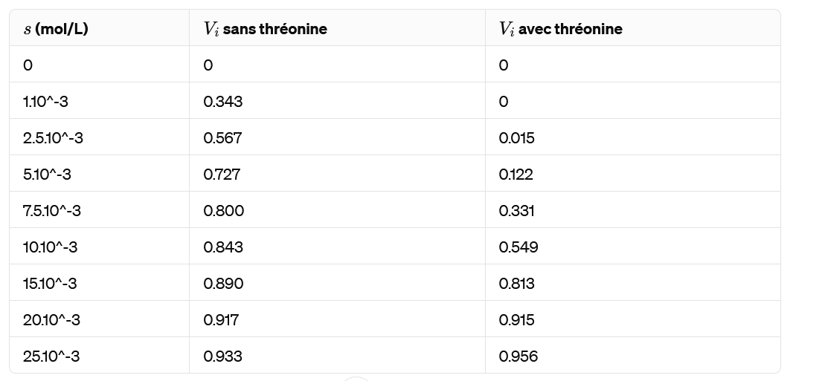Select the 1.10^-3 concentration cell
822x381 pixels.
click(46, 102)
